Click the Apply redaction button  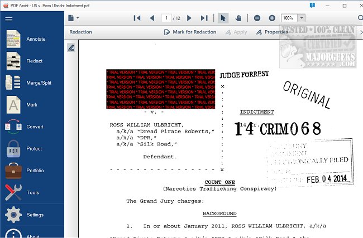tap(236, 32)
